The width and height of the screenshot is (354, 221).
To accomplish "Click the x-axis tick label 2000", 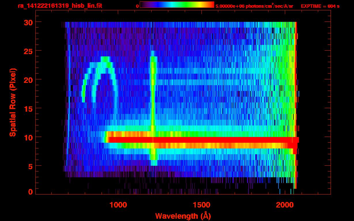I will (285, 205).
